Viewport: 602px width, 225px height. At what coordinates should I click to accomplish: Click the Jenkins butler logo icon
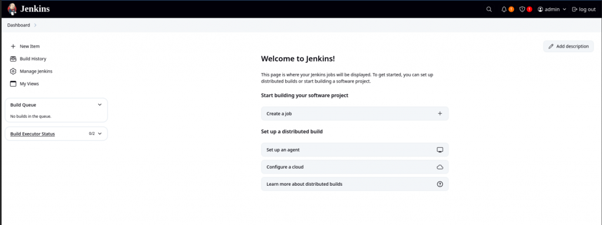12,9
